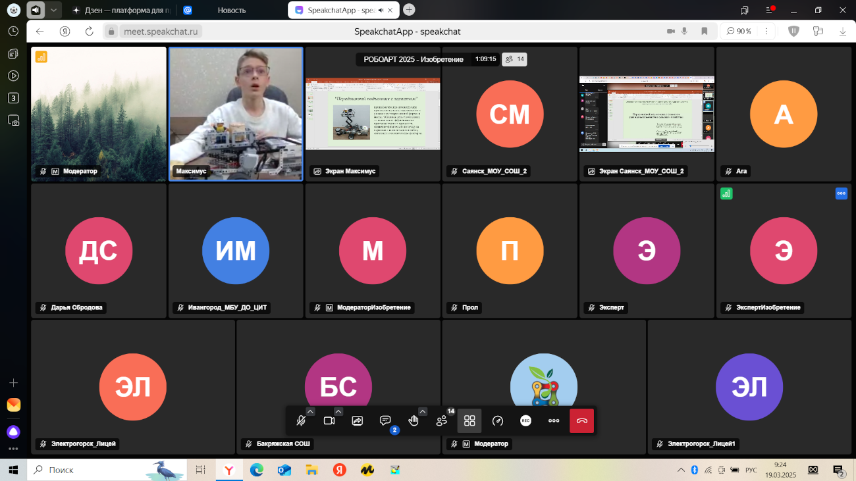Open the browser zoom control showing 90%
856x481 pixels.
point(739,31)
